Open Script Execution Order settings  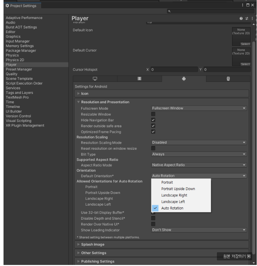pos(24,83)
